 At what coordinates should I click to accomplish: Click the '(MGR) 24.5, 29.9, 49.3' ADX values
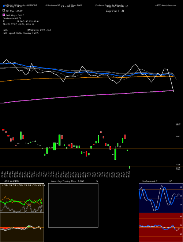39,30
